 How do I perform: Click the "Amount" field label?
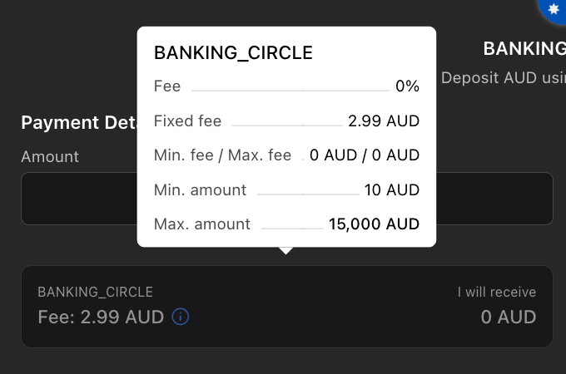coord(50,156)
